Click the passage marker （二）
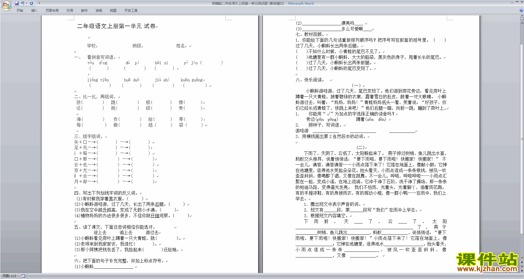The height and width of the screenshot is (279, 524). tap(361, 148)
